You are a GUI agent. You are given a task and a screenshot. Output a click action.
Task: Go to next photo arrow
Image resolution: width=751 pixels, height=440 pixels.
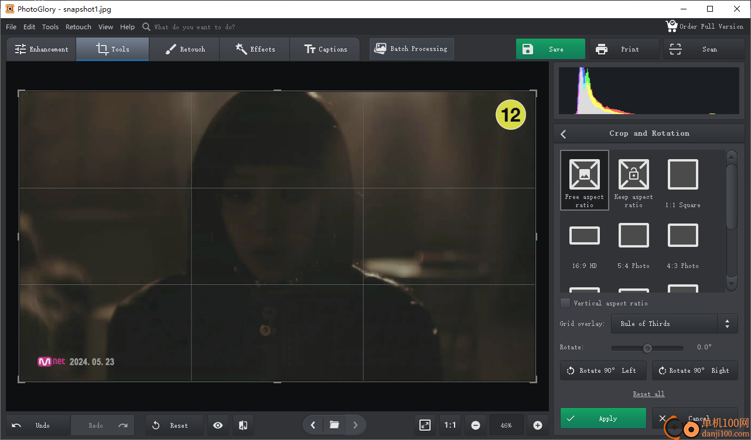[x=356, y=425]
